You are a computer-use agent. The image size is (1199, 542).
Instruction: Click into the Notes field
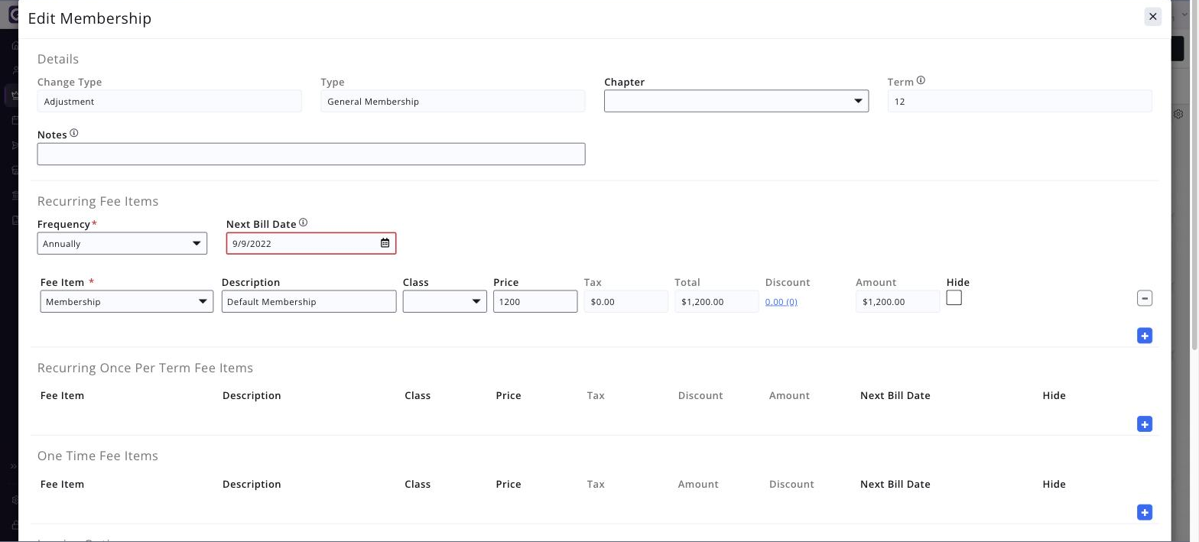[x=311, y=154]
